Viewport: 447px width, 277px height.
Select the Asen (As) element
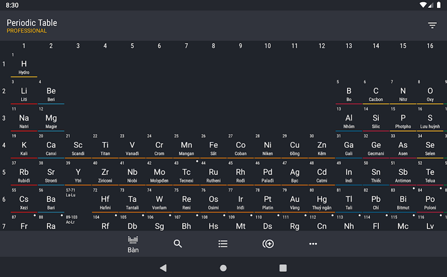(x=403, y=146)
